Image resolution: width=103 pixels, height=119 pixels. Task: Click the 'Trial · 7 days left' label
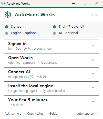click(x=71, y=27)
